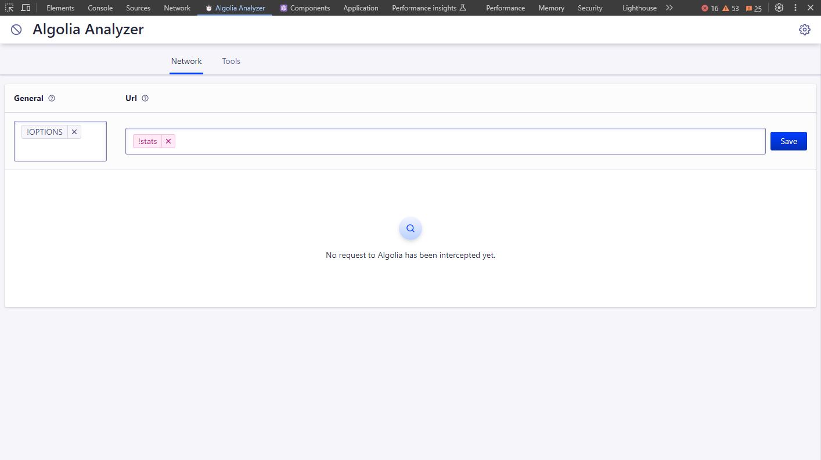This screenshot has height=460, width=821.
Task: Click the Save button
Action: click(788, 141)
